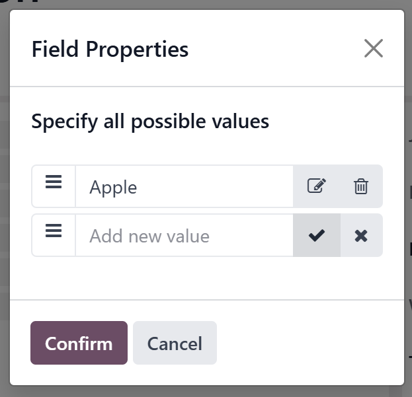
Task: Click the Specify all possible values heading
Action: pos(150,122)
